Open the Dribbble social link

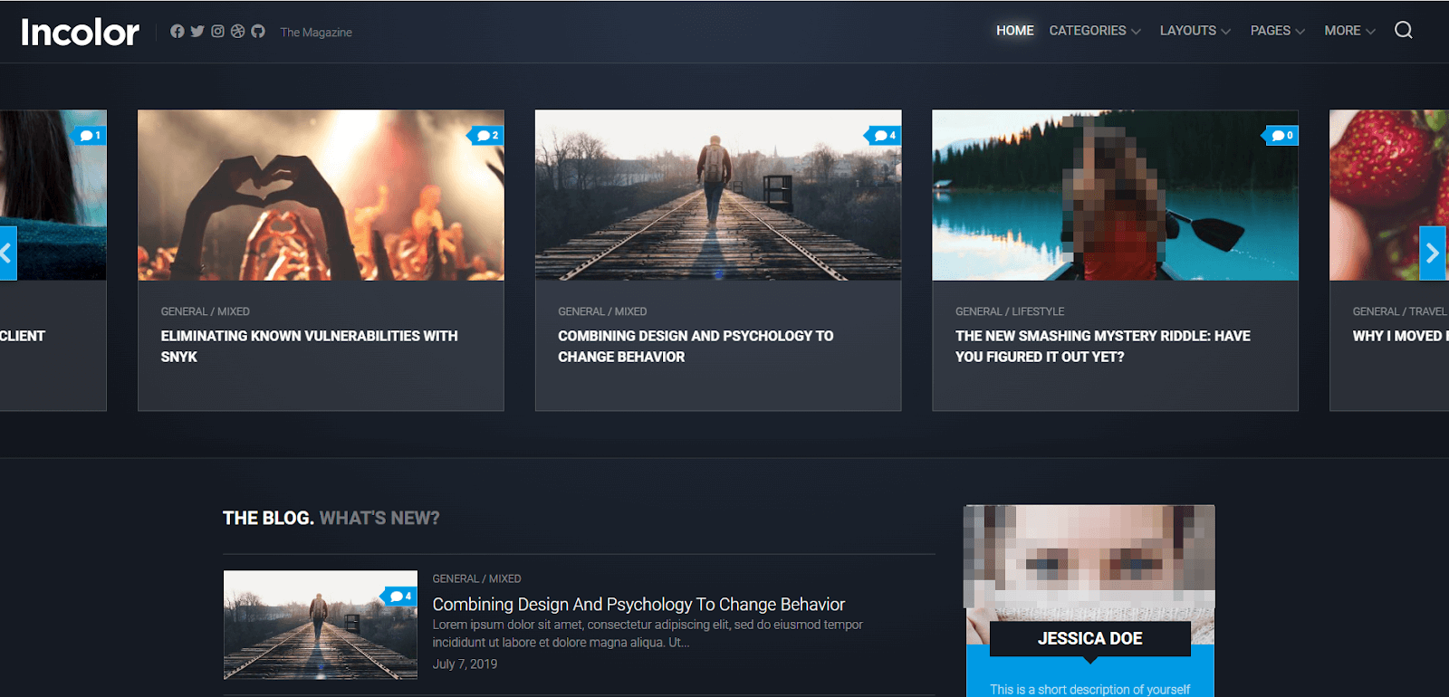[238, 32]
